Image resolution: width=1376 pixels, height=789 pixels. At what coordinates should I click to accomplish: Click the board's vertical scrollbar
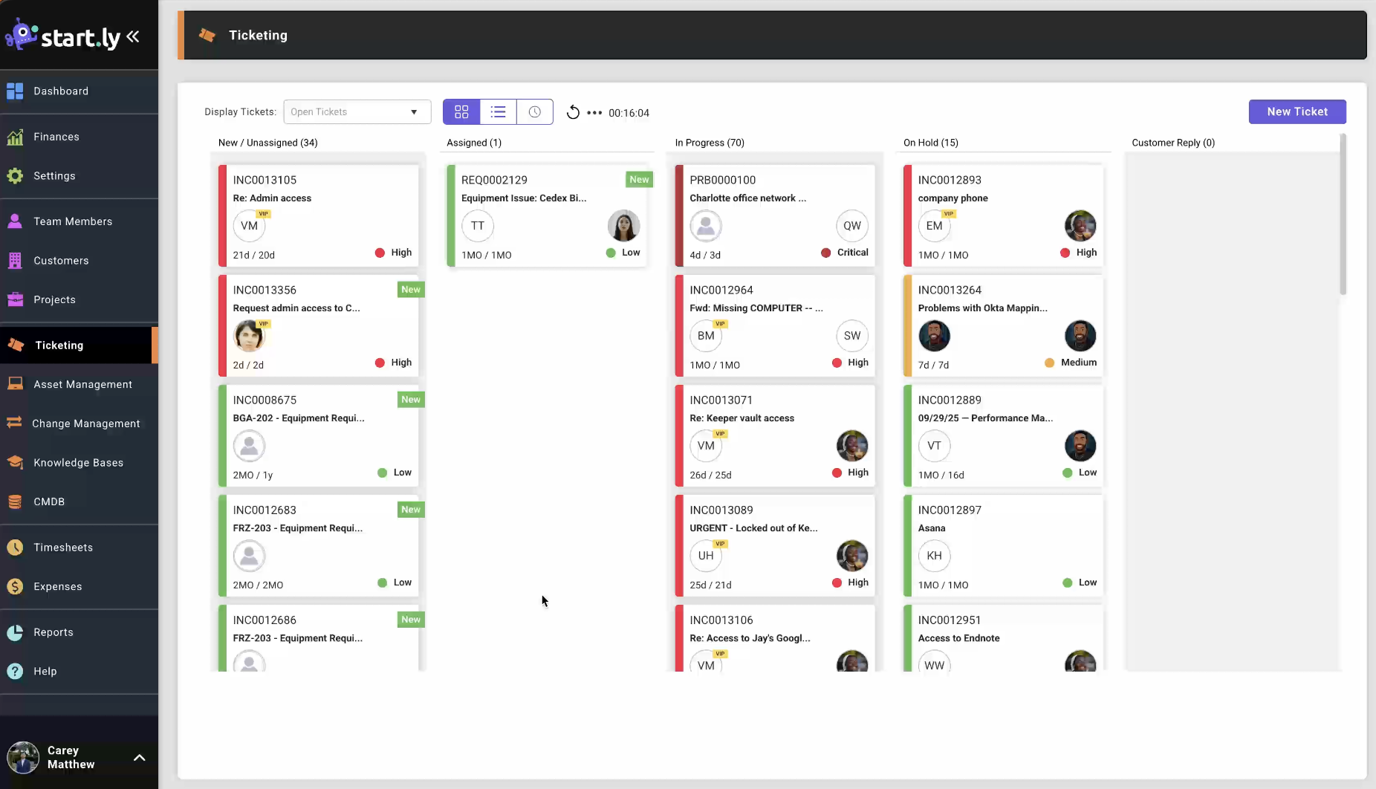(x=1343, y=215)
